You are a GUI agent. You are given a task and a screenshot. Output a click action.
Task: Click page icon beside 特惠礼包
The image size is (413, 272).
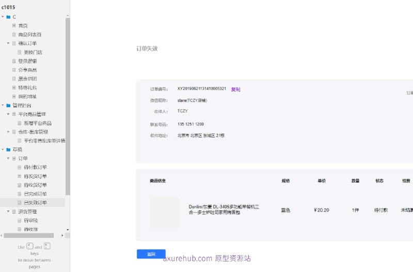[14, 87]
